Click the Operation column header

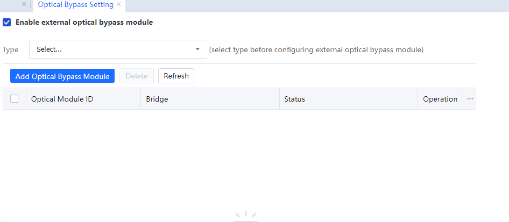pyautogui.click(x=440, y=99)
